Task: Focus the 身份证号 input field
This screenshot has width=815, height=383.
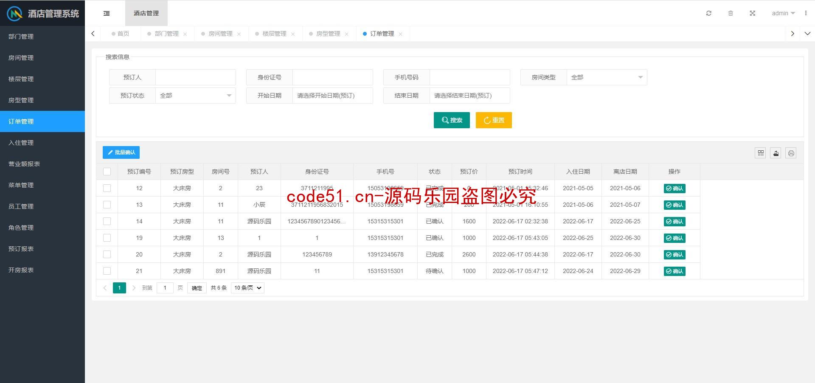Action: click(332, 77)
